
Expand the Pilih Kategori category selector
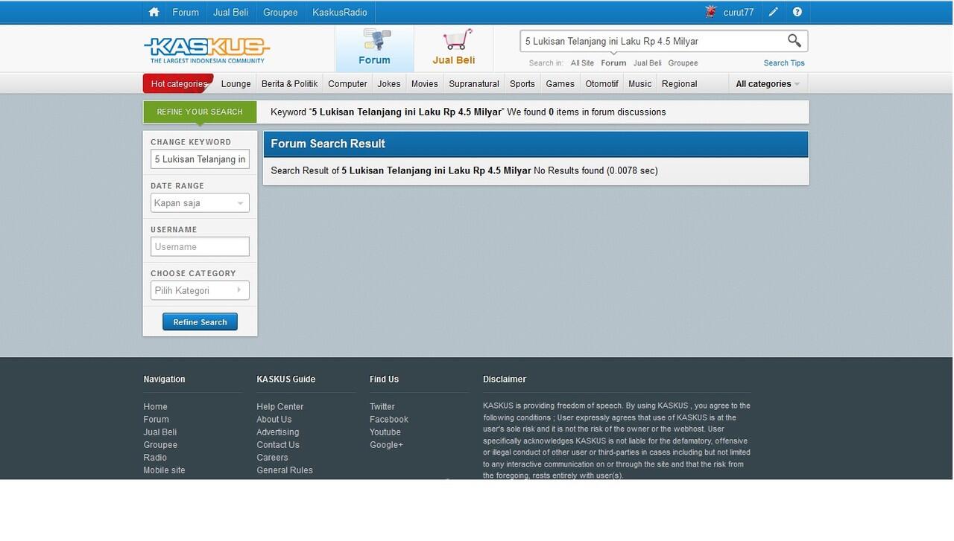click(200, 290)
